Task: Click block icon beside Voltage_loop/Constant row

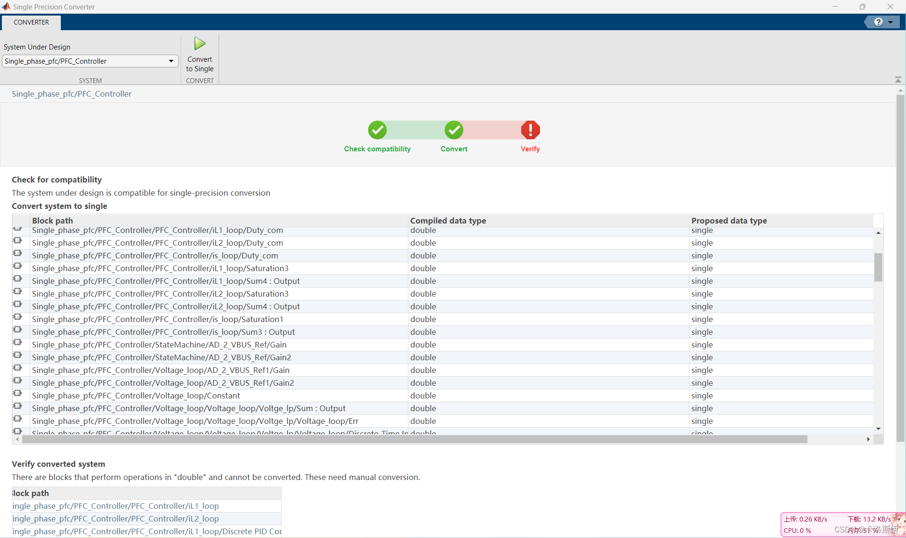Action: [x=18, y=394]
